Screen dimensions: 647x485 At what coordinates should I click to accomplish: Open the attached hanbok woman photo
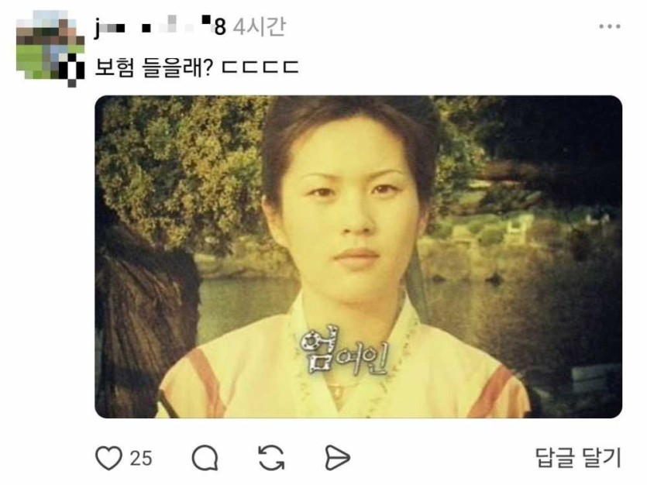(358, 256)
